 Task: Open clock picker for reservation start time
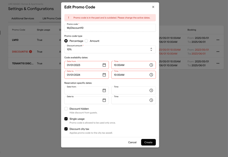[x=151, y=90]
